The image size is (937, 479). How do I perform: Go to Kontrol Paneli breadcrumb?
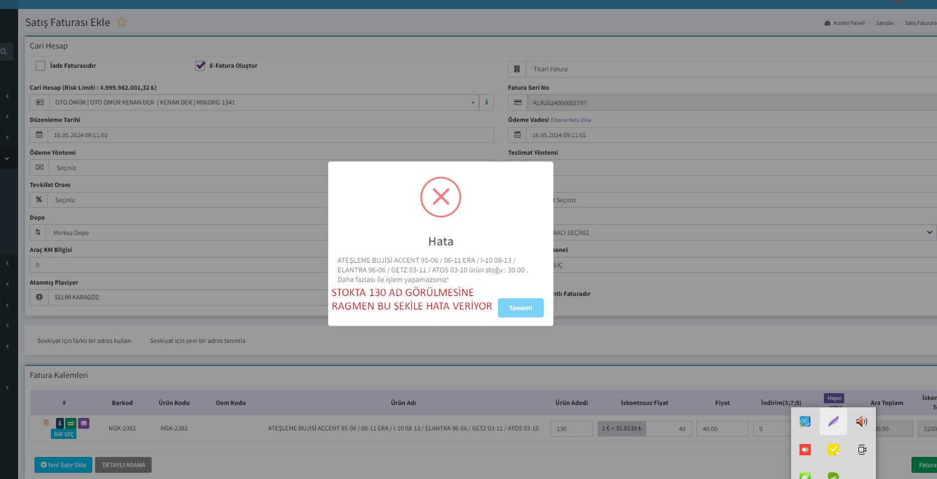pyautogui.click(x=849, y=23)
